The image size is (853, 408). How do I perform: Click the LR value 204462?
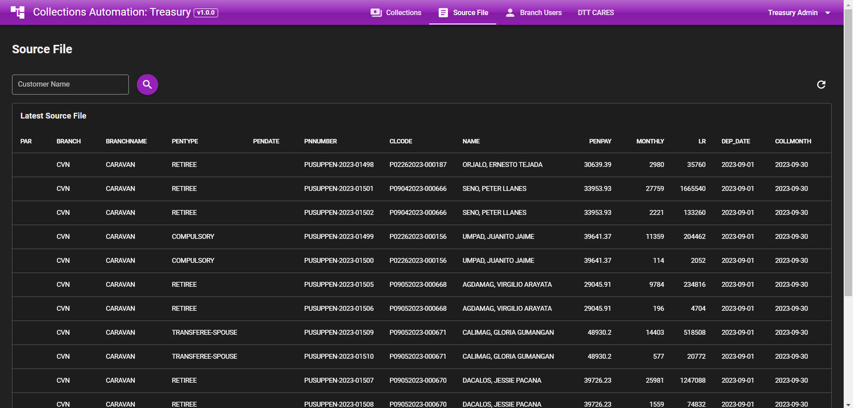pyautogui.click(x=694, y=237)
